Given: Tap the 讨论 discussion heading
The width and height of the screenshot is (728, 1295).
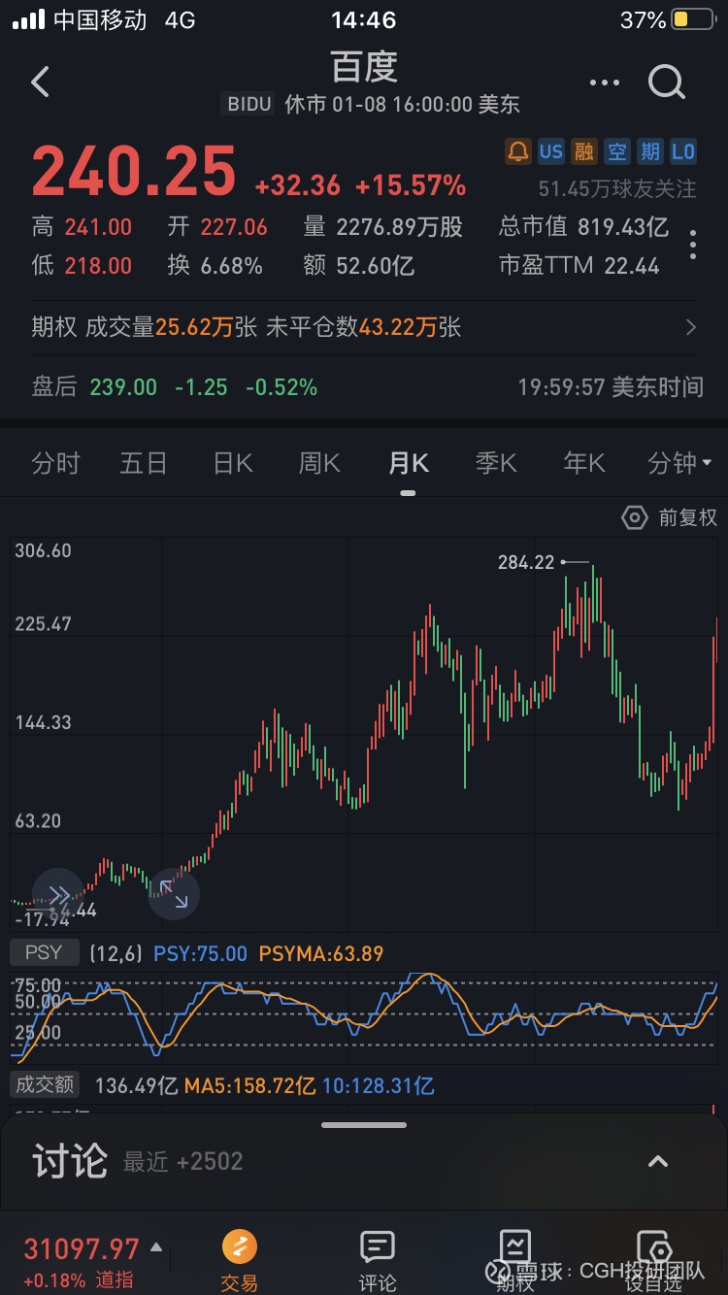Looking at the screenshot, I should point(70,1161).
